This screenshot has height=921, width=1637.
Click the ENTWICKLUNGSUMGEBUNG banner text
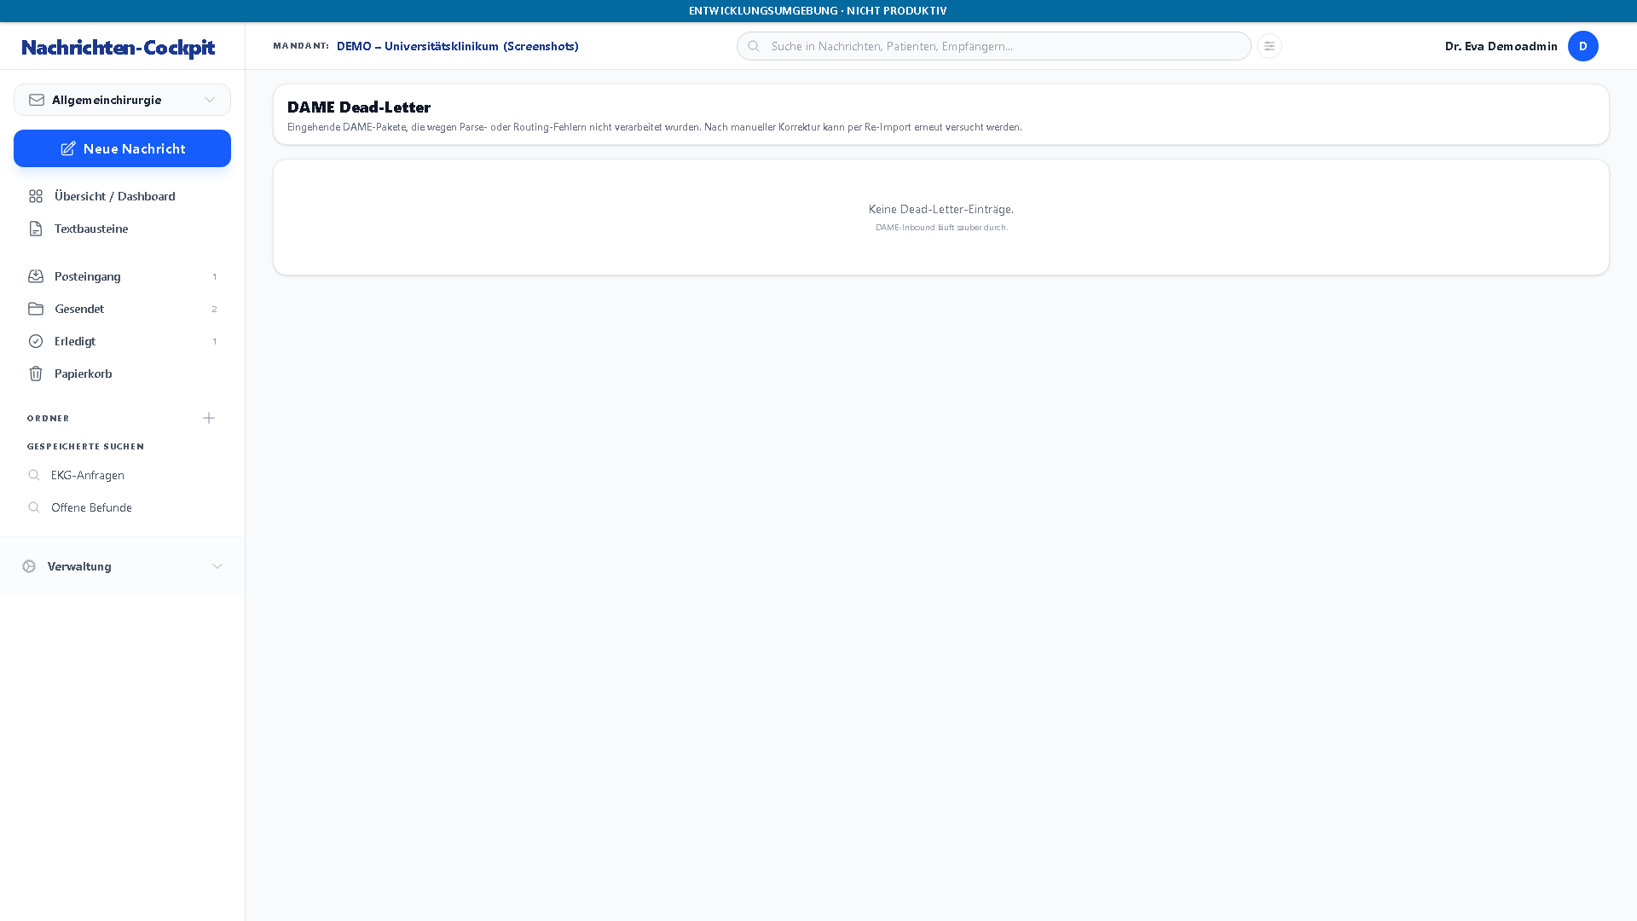click(818, 10)
